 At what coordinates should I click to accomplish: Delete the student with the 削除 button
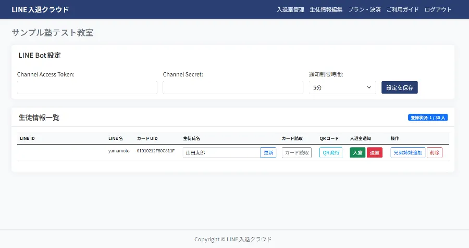click(435, 153)
